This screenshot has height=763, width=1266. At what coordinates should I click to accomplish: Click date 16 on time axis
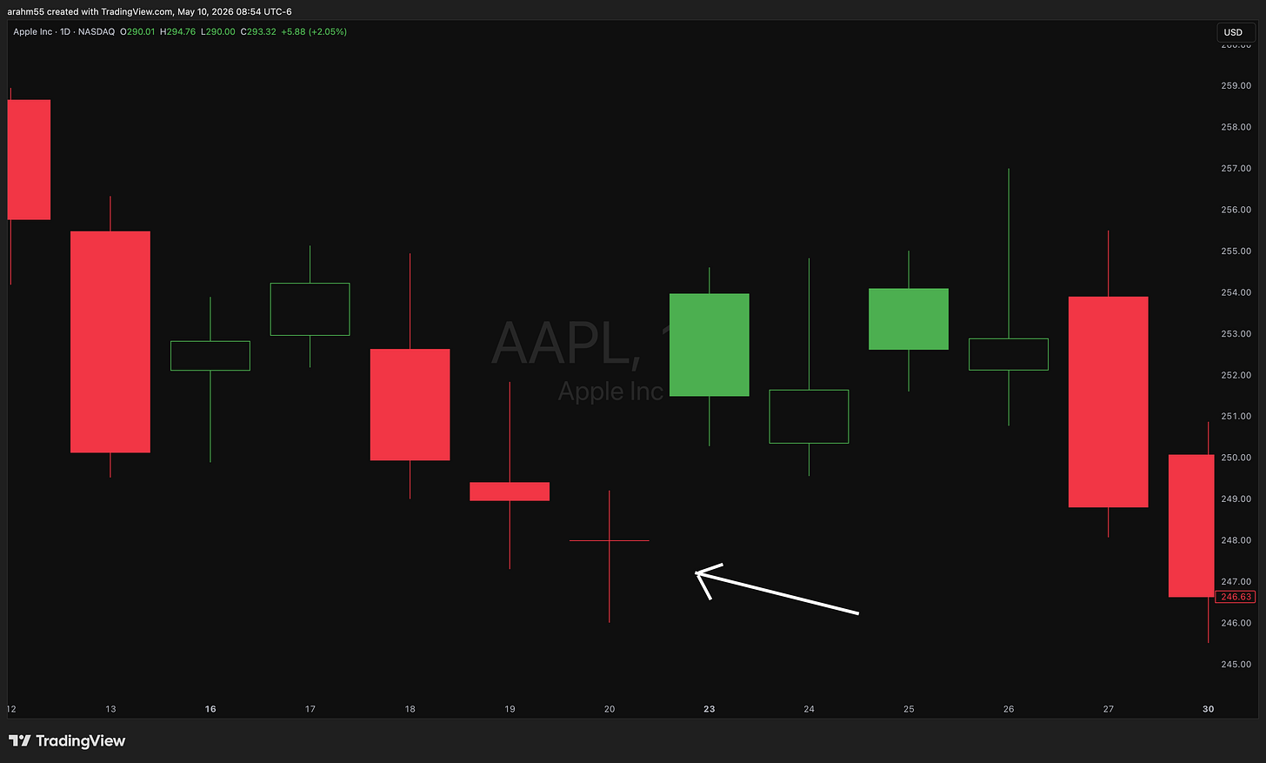point(210,709)
